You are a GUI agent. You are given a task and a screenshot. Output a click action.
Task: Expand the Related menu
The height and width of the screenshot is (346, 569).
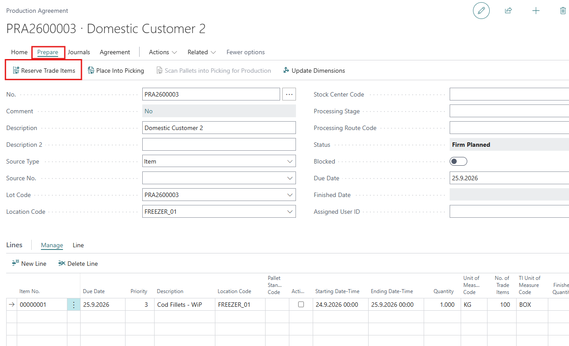point(202,52)
